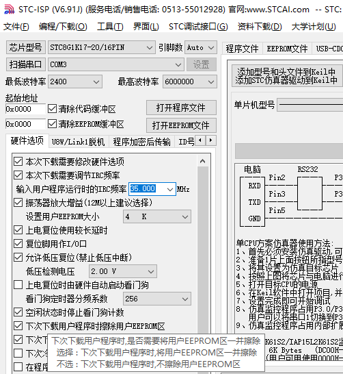This screenshot has width=343, height=374.
Task: Toggle 上电复位使用较长延时 checkbox
Action: 18,230
